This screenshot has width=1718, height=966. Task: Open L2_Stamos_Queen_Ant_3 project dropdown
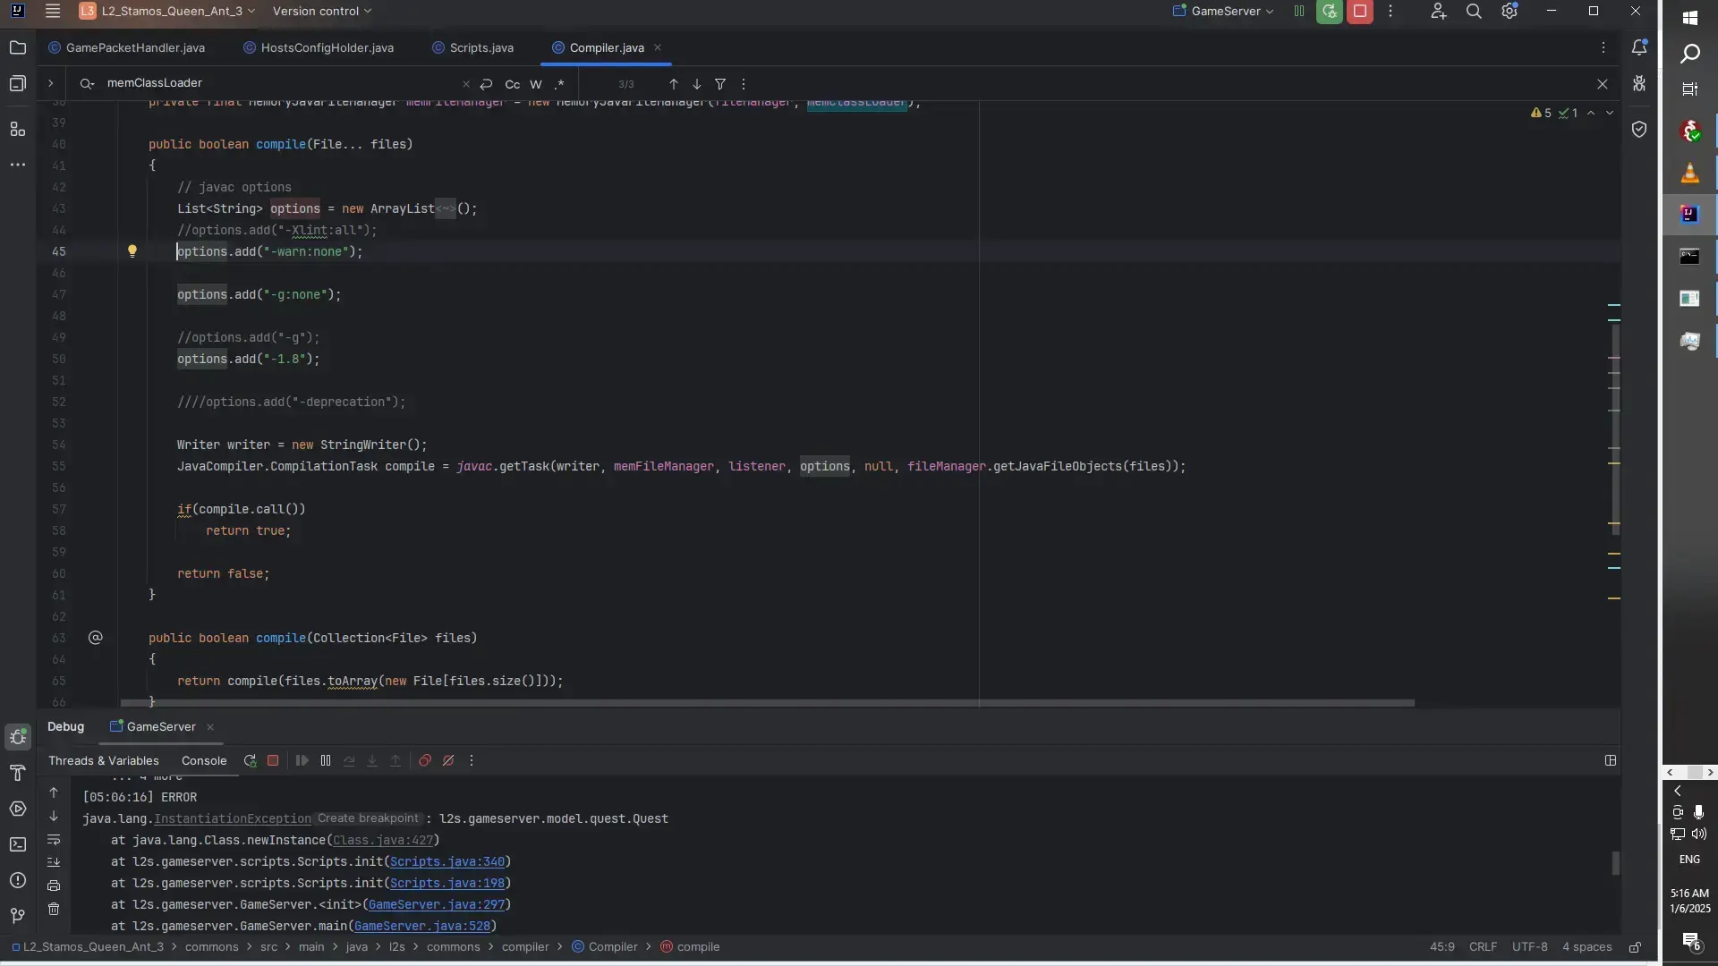[167, 12]
